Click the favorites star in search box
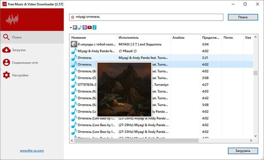 point(73,17)
